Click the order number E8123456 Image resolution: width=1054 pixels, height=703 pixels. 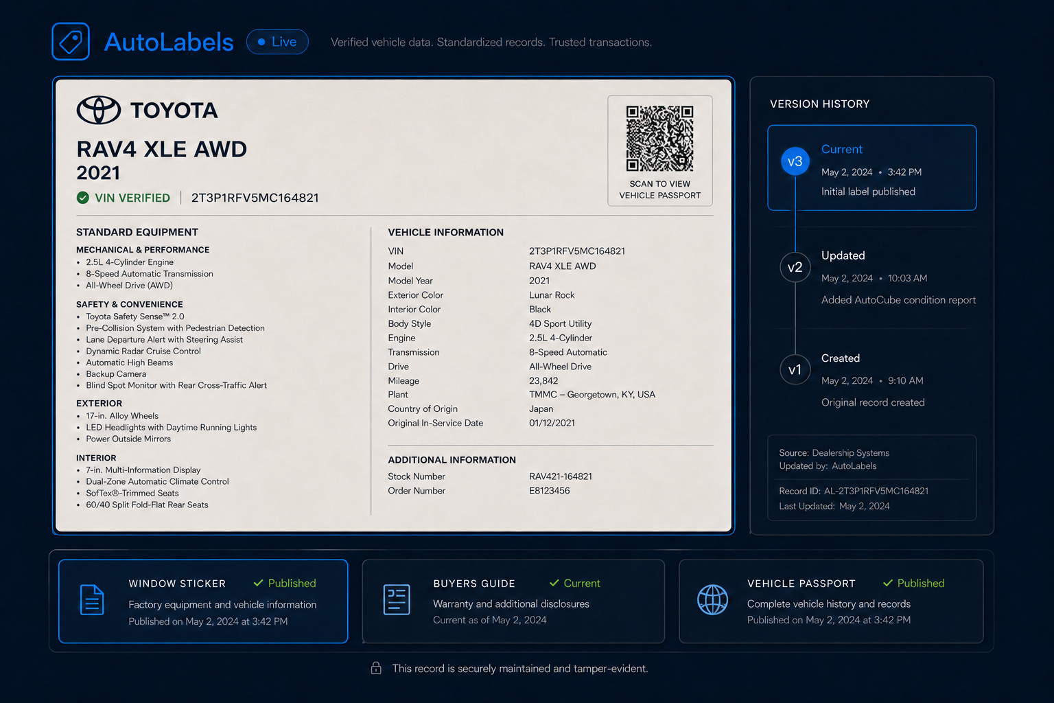point(550,491)
